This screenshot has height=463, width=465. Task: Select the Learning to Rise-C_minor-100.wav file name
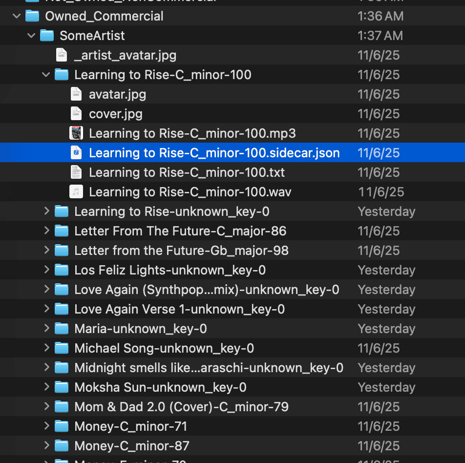point(190,192)
